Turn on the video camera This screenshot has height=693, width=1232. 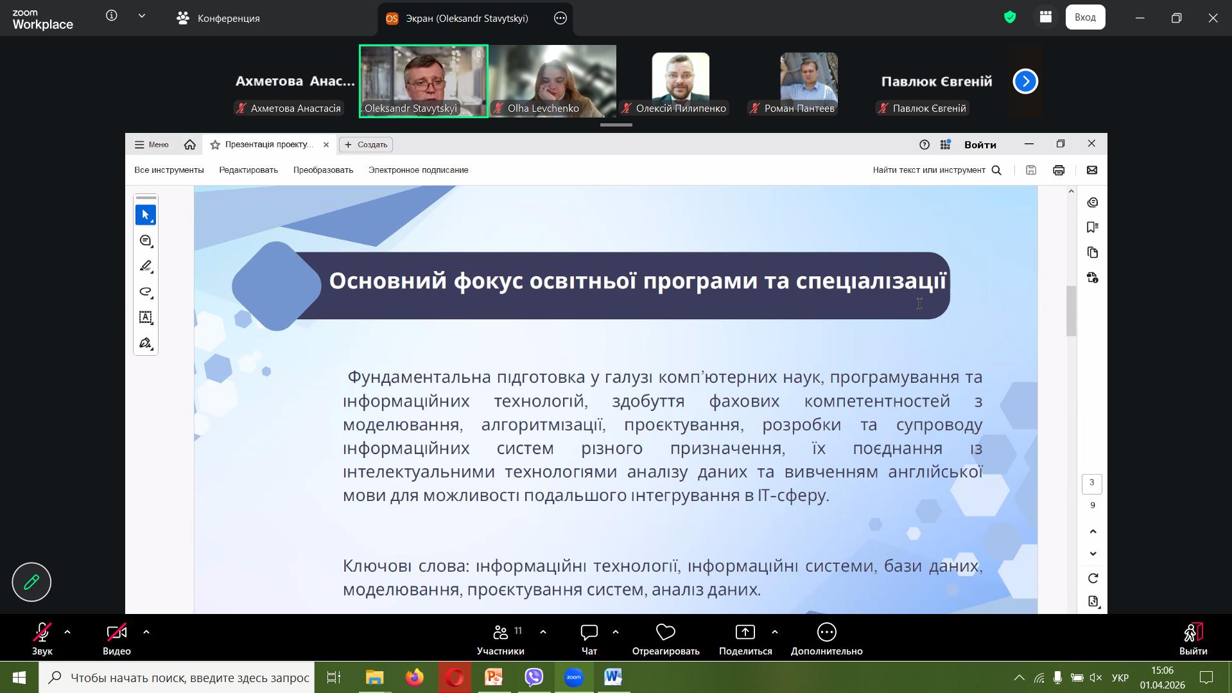(116, 633)
